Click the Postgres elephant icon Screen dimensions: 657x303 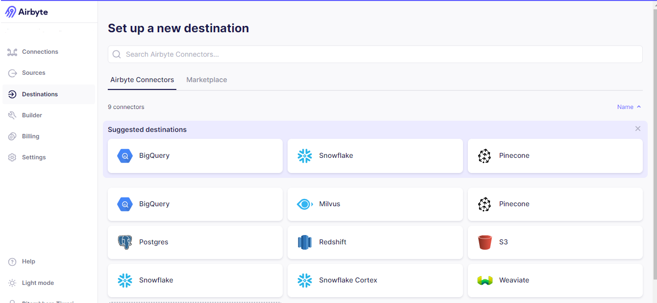(125, 242)
